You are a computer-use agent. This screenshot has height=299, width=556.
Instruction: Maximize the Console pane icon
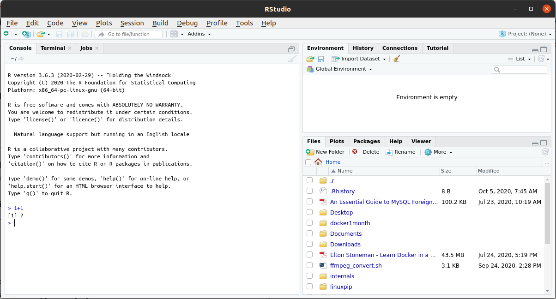(x=291, y=49)
